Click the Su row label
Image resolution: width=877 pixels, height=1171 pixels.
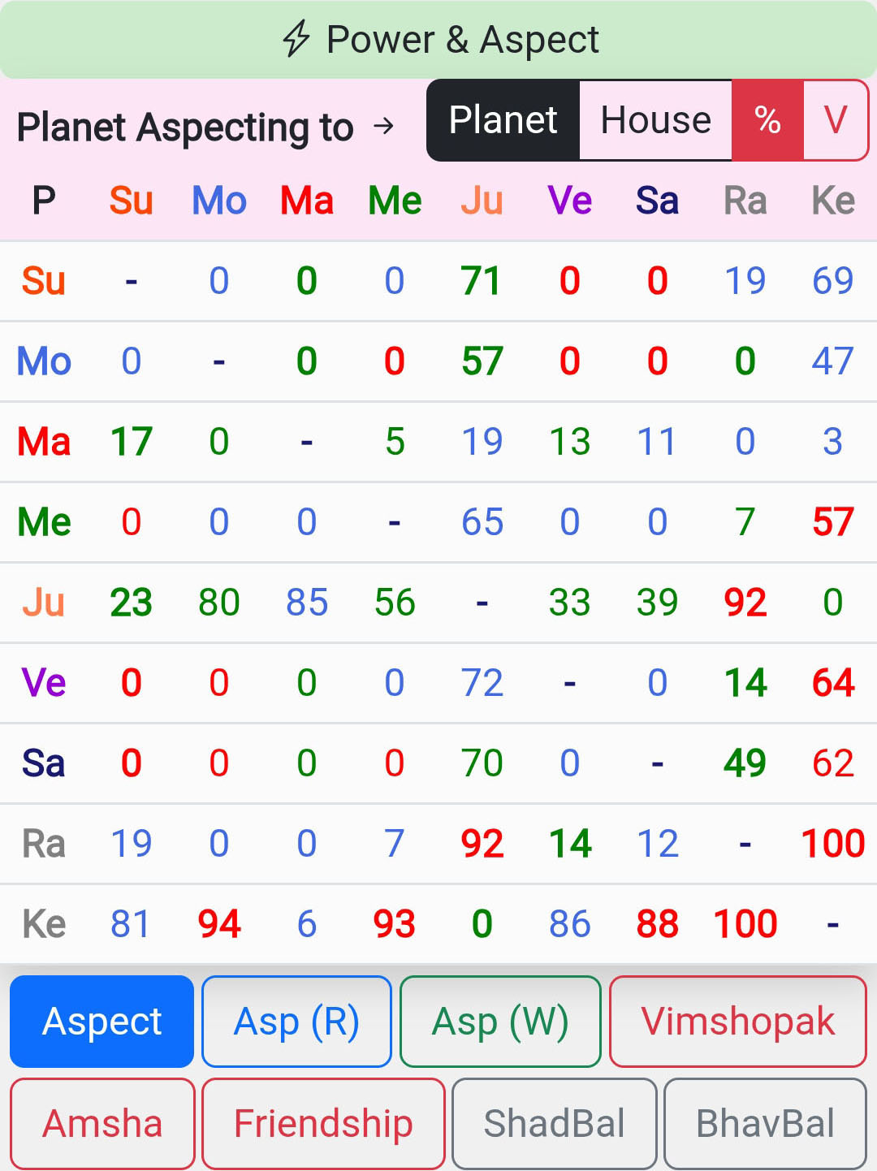pyautogui.click(x=44, y=281)
